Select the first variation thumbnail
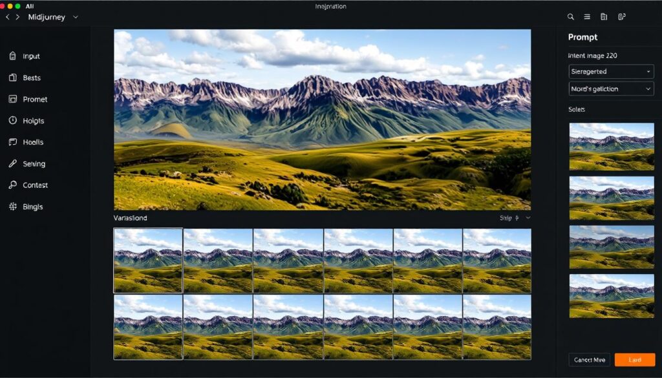Viewport: 662px width, 378px height. (x=147, y=259)
